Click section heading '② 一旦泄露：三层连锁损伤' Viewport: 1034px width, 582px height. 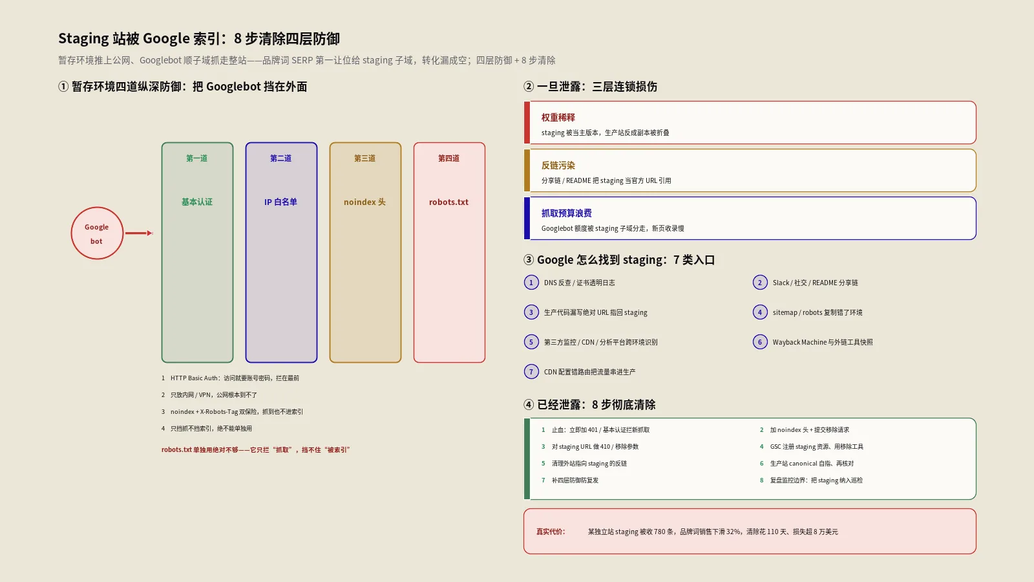click(591, 87)
